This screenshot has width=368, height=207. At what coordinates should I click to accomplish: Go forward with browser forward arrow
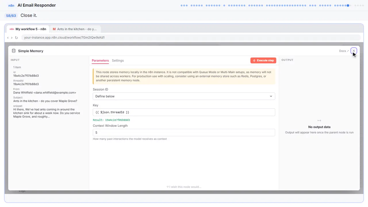pyautogui.click(x=12, y=38)
